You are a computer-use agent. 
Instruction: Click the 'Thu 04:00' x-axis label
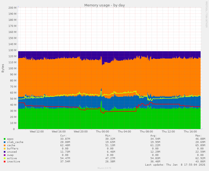point(124,131)
